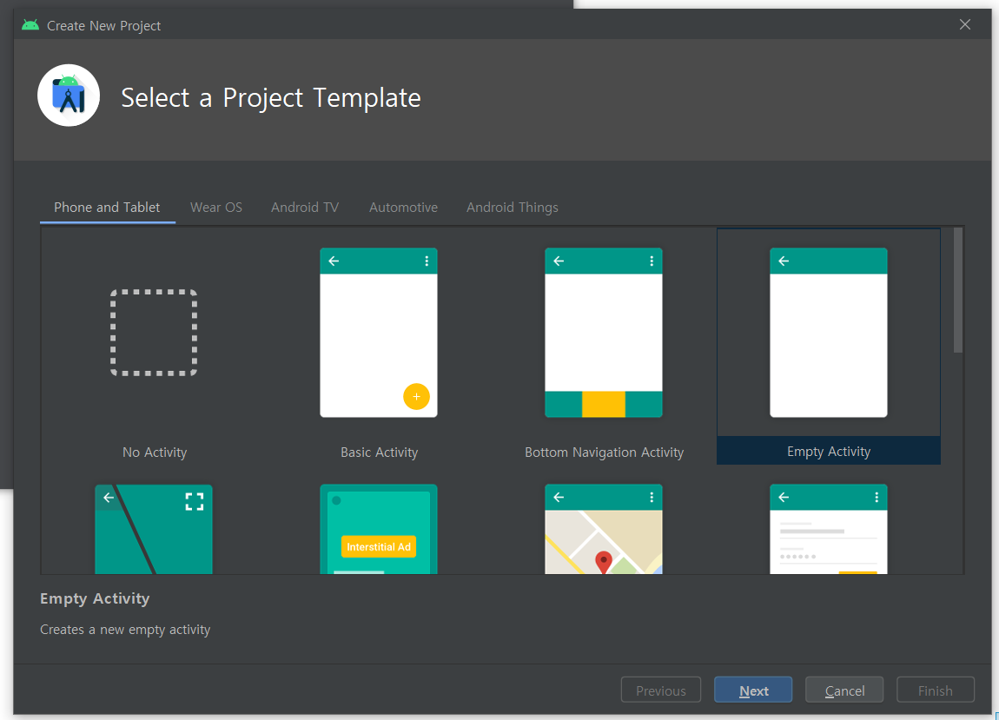Choose the Basic Activity template thumbnail
Screen dimensions: 999x720
pos(379,333)
